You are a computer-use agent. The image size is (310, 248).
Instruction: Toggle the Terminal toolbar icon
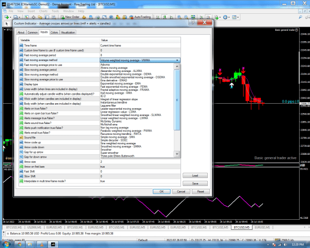47,17
